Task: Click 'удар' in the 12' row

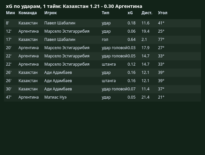Action: (x=106, y=31)
